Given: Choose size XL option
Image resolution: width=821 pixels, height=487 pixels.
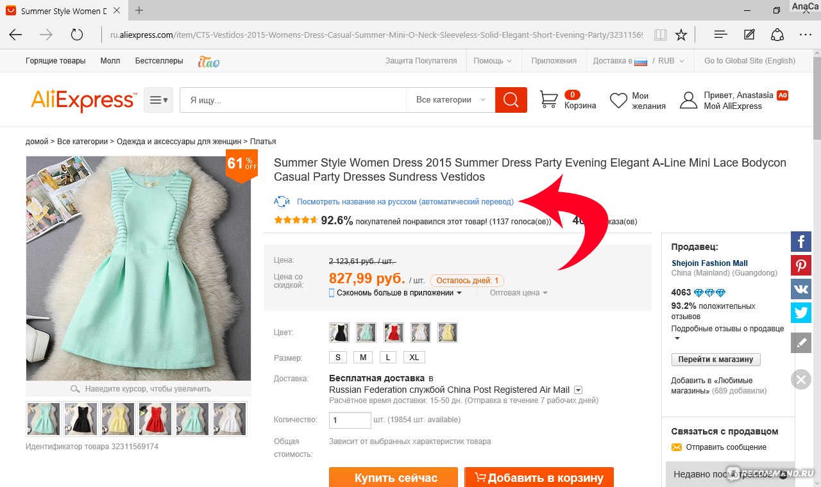Looking at the screenshot, I should coord(414,358).
